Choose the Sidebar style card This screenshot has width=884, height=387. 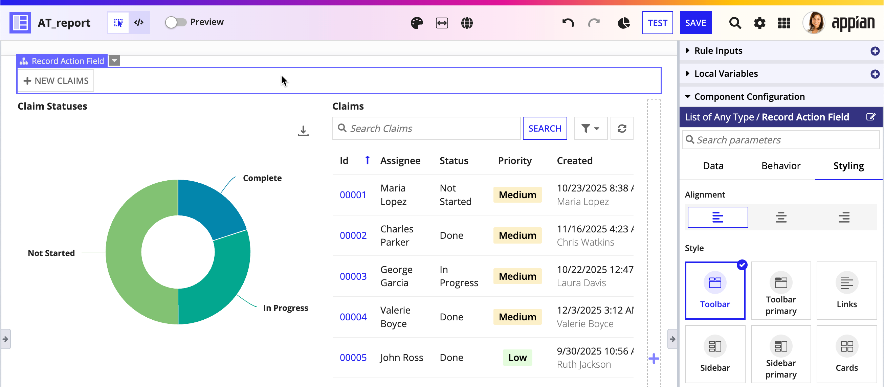click(x=715, y=354)
